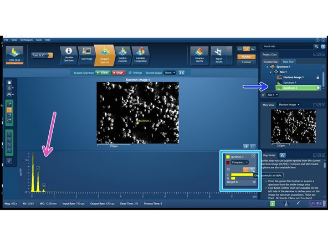The height and width of the screenshot is (246, 328).
Task: Open Report Results
Action: pos(219,55)
